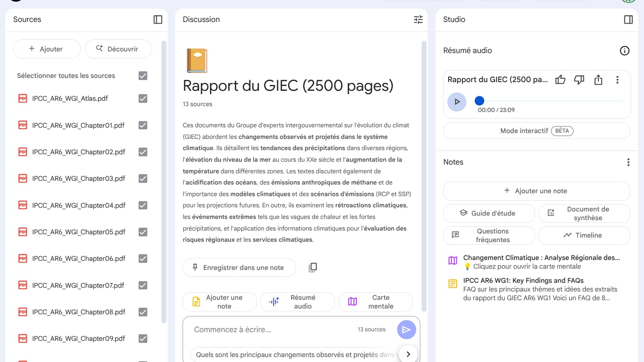Uncheck IPCC_AR6_WGI_Chapter05.pdf checkbox
The width and height of the screenshot is (644, 362).
coord(143,232)
